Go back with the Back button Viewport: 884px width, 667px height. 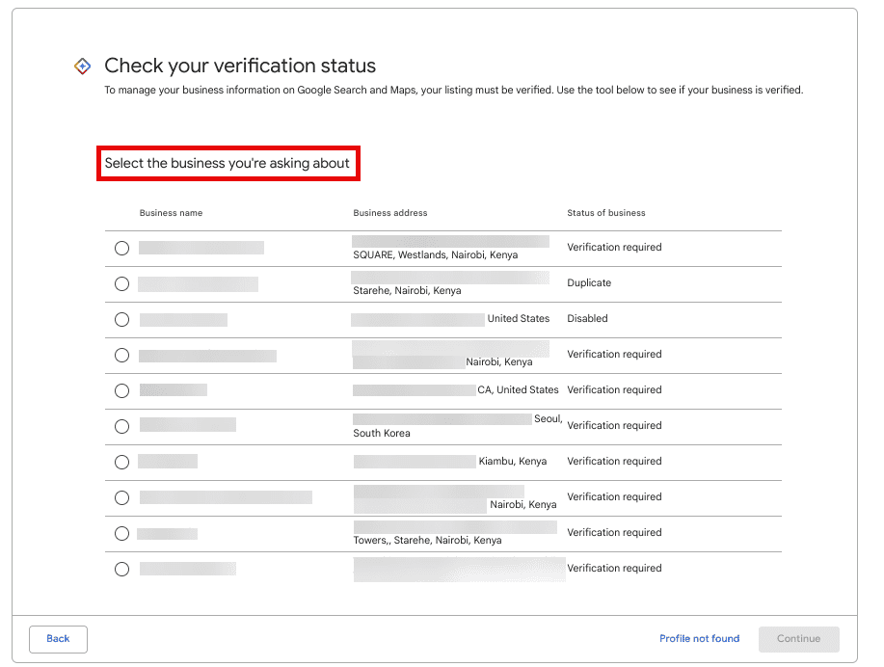pyautogui.click(x=58, y=639)
